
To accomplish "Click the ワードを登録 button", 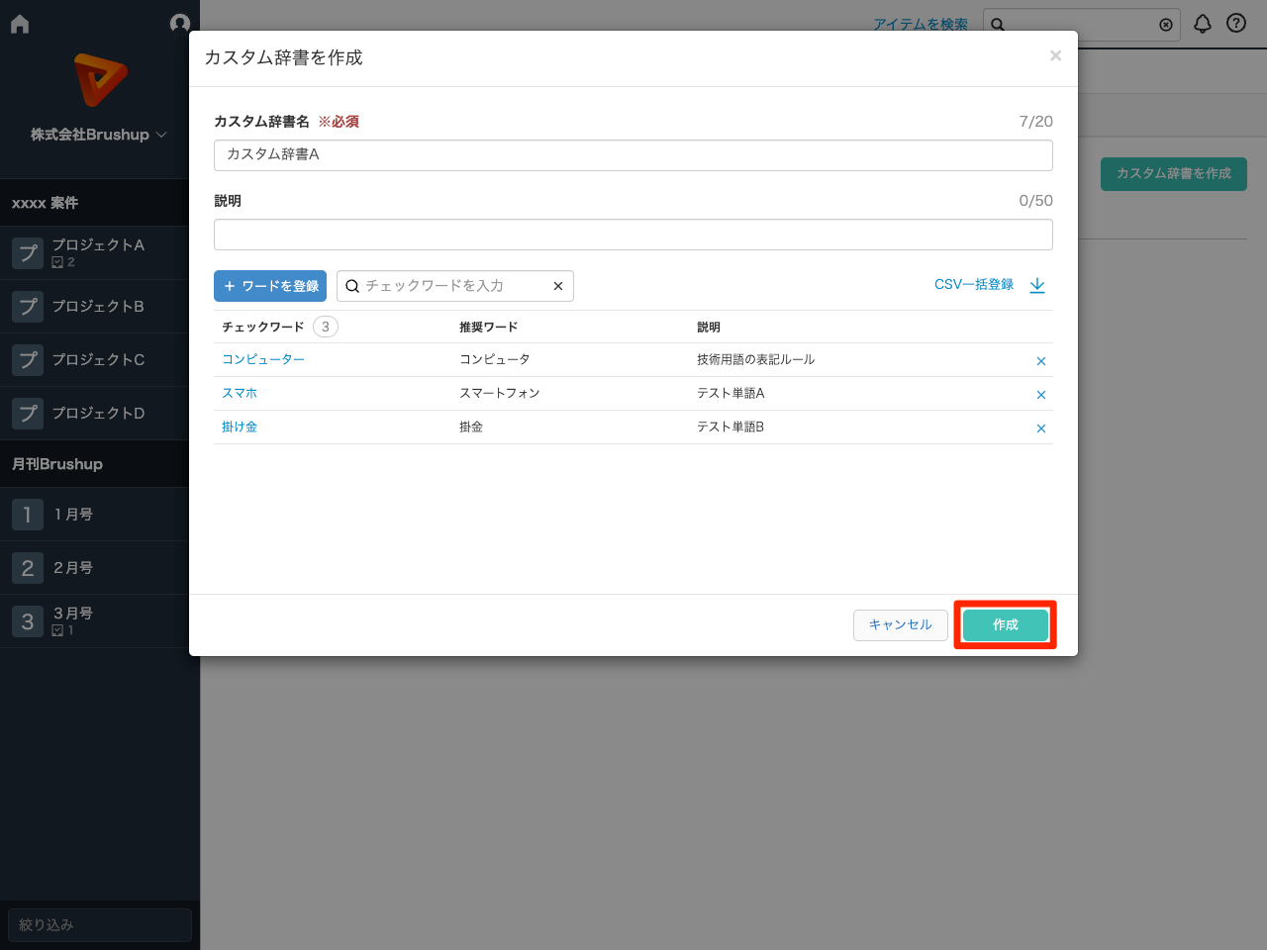I will tap(270, 286).
